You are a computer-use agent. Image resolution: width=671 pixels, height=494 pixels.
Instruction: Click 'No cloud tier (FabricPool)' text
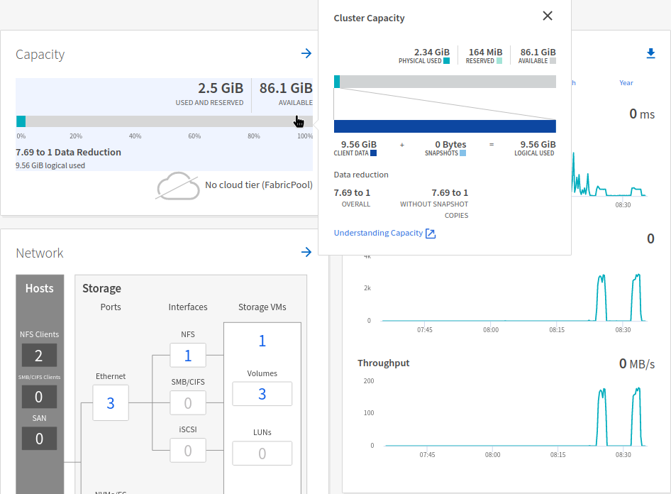point(259,185)
